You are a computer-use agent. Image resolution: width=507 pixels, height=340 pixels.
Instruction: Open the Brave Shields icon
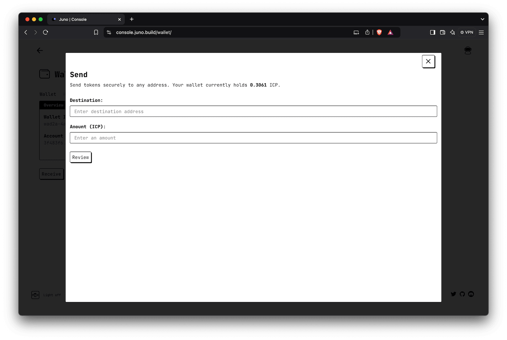point(379,32)
